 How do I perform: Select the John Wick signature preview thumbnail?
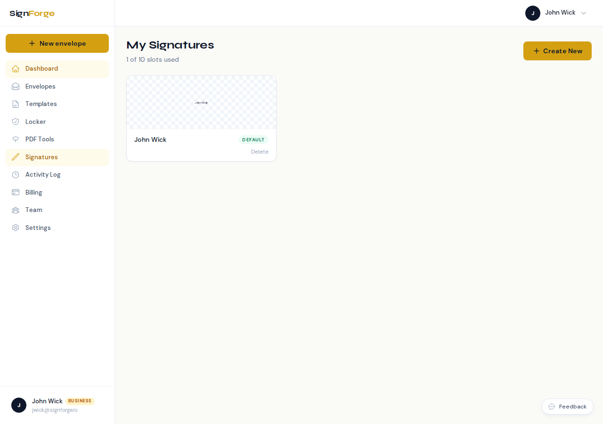click(201, 103)
